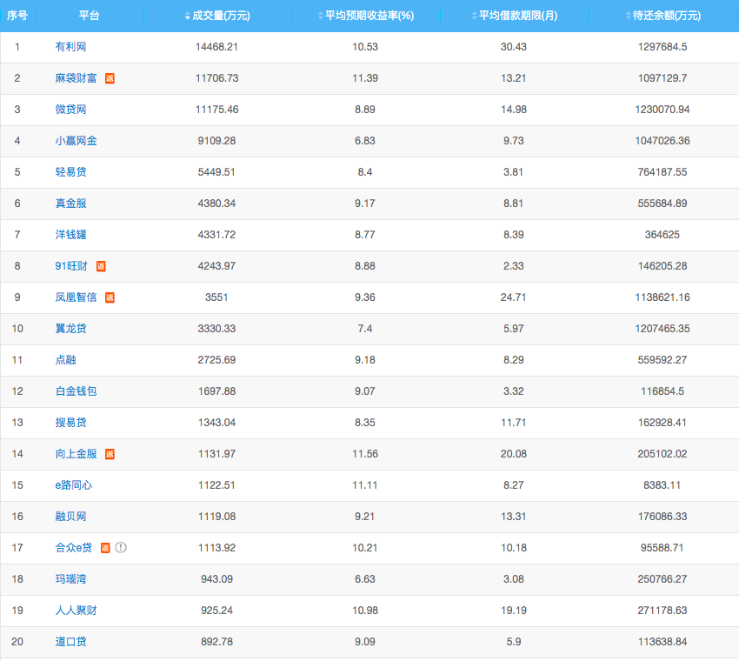This screenshot has height=661, width=739.
Task: Click 搜易贷's loan term 11.71
Action: click(x=514, y=423)
